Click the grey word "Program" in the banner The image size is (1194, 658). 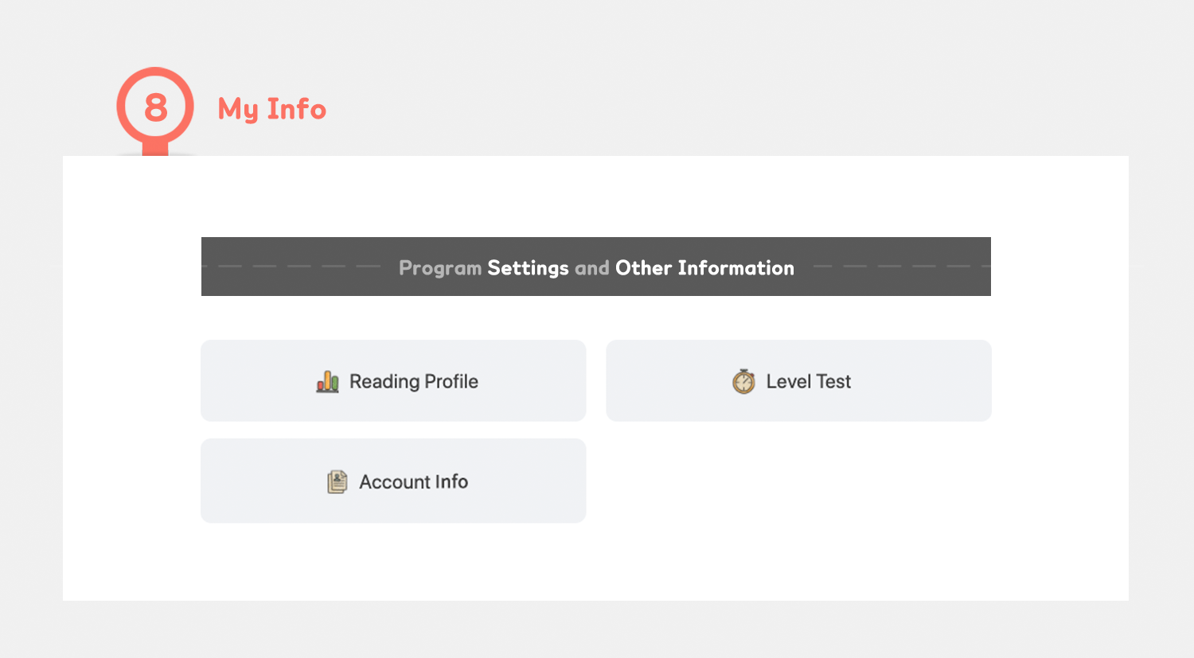click(x=440, y=268)
